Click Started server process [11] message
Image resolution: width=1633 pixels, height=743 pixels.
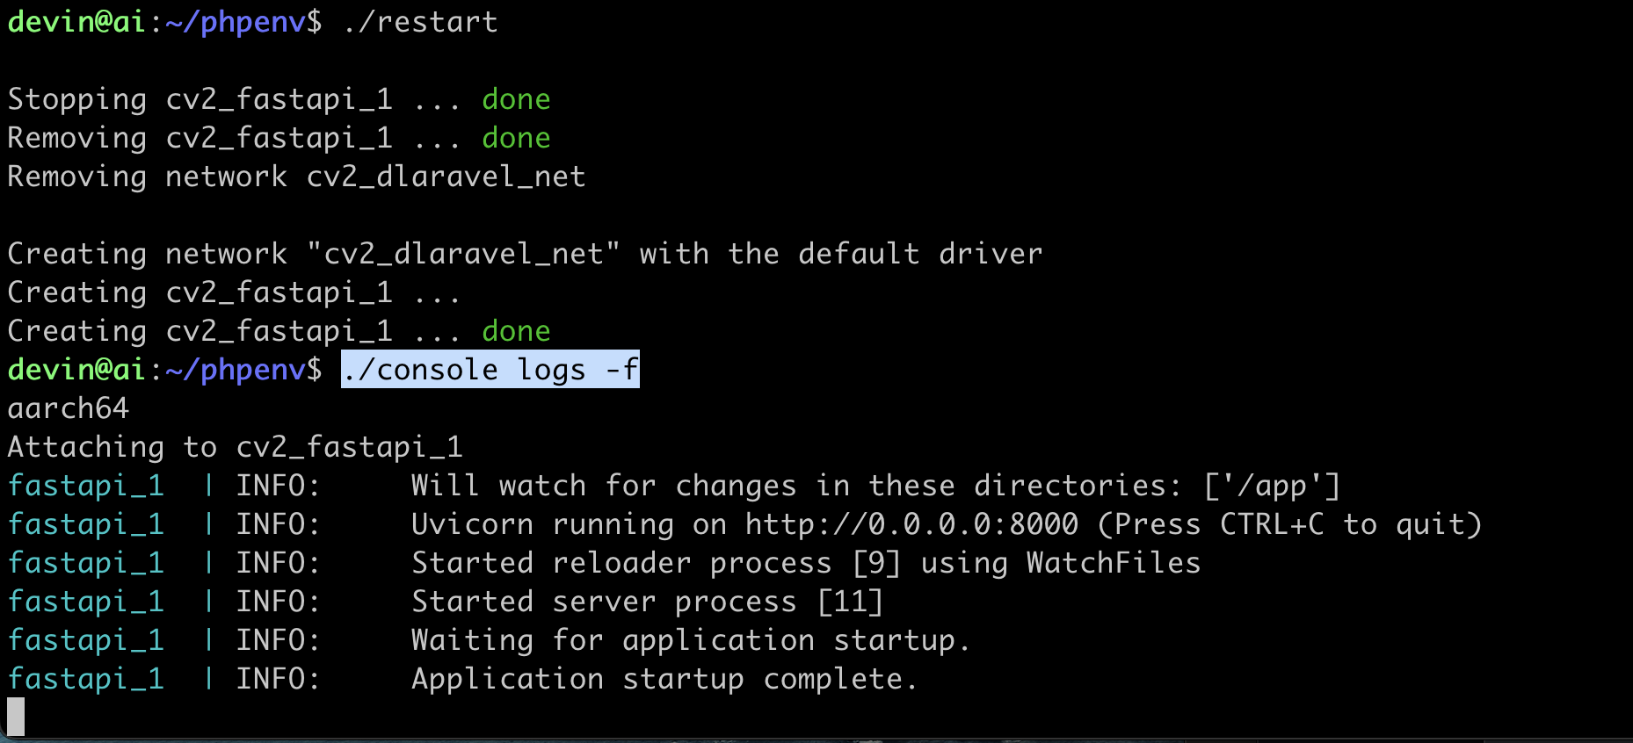tap(648, 602)
